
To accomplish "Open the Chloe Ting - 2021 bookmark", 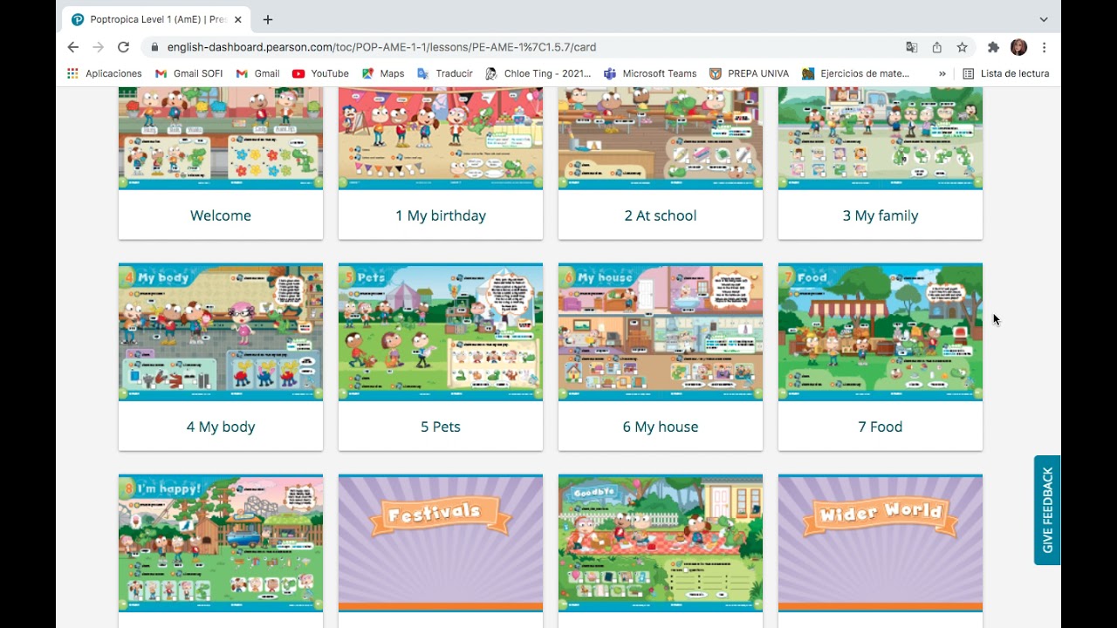I will tap(538, 73).
